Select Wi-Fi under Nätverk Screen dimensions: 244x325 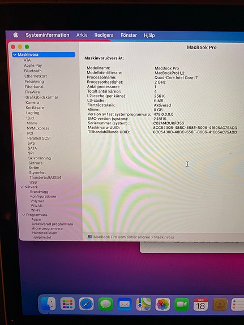coord(35,210)
